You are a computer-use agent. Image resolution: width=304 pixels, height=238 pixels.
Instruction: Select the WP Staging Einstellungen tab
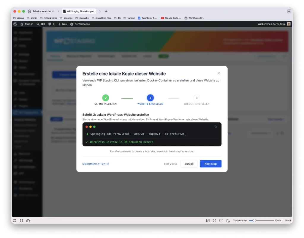point(80,11)
